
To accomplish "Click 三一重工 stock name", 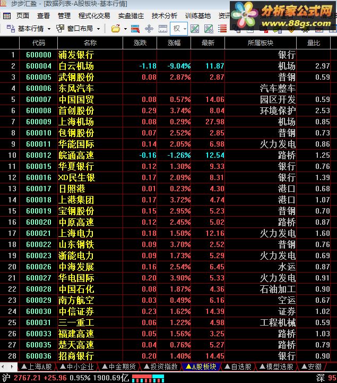I will click(x=76, y=322).
